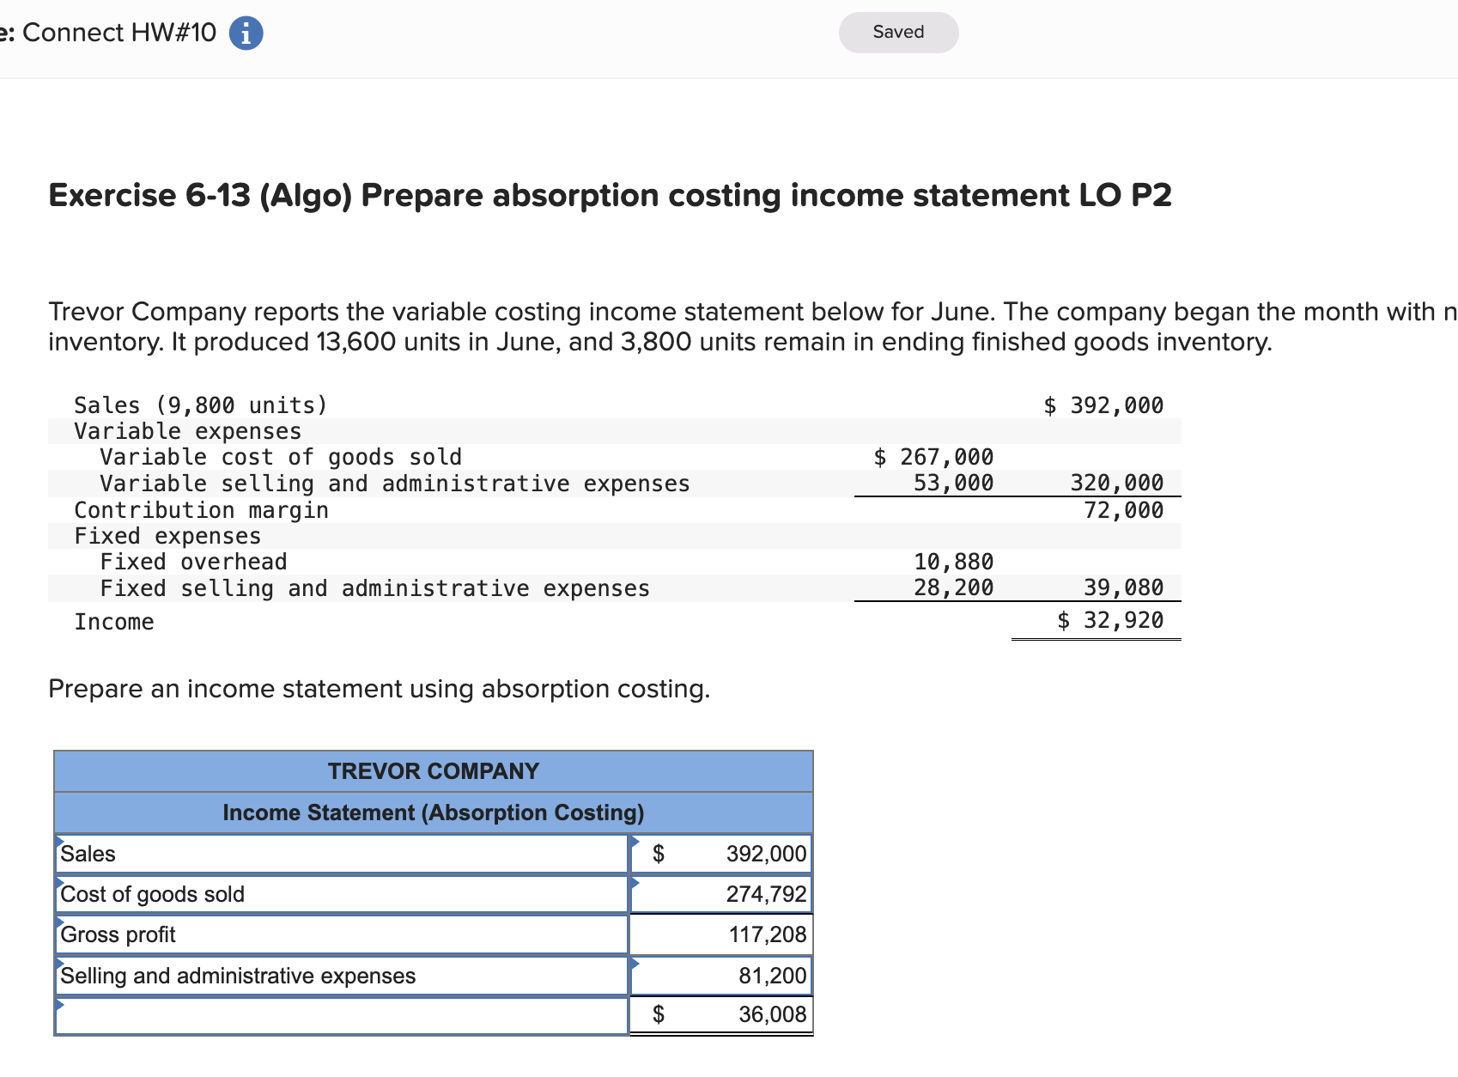Edit the 274,792 Cost of goods sold amount
This screenshot has width=1458, height=1077.
coord(756,893)
